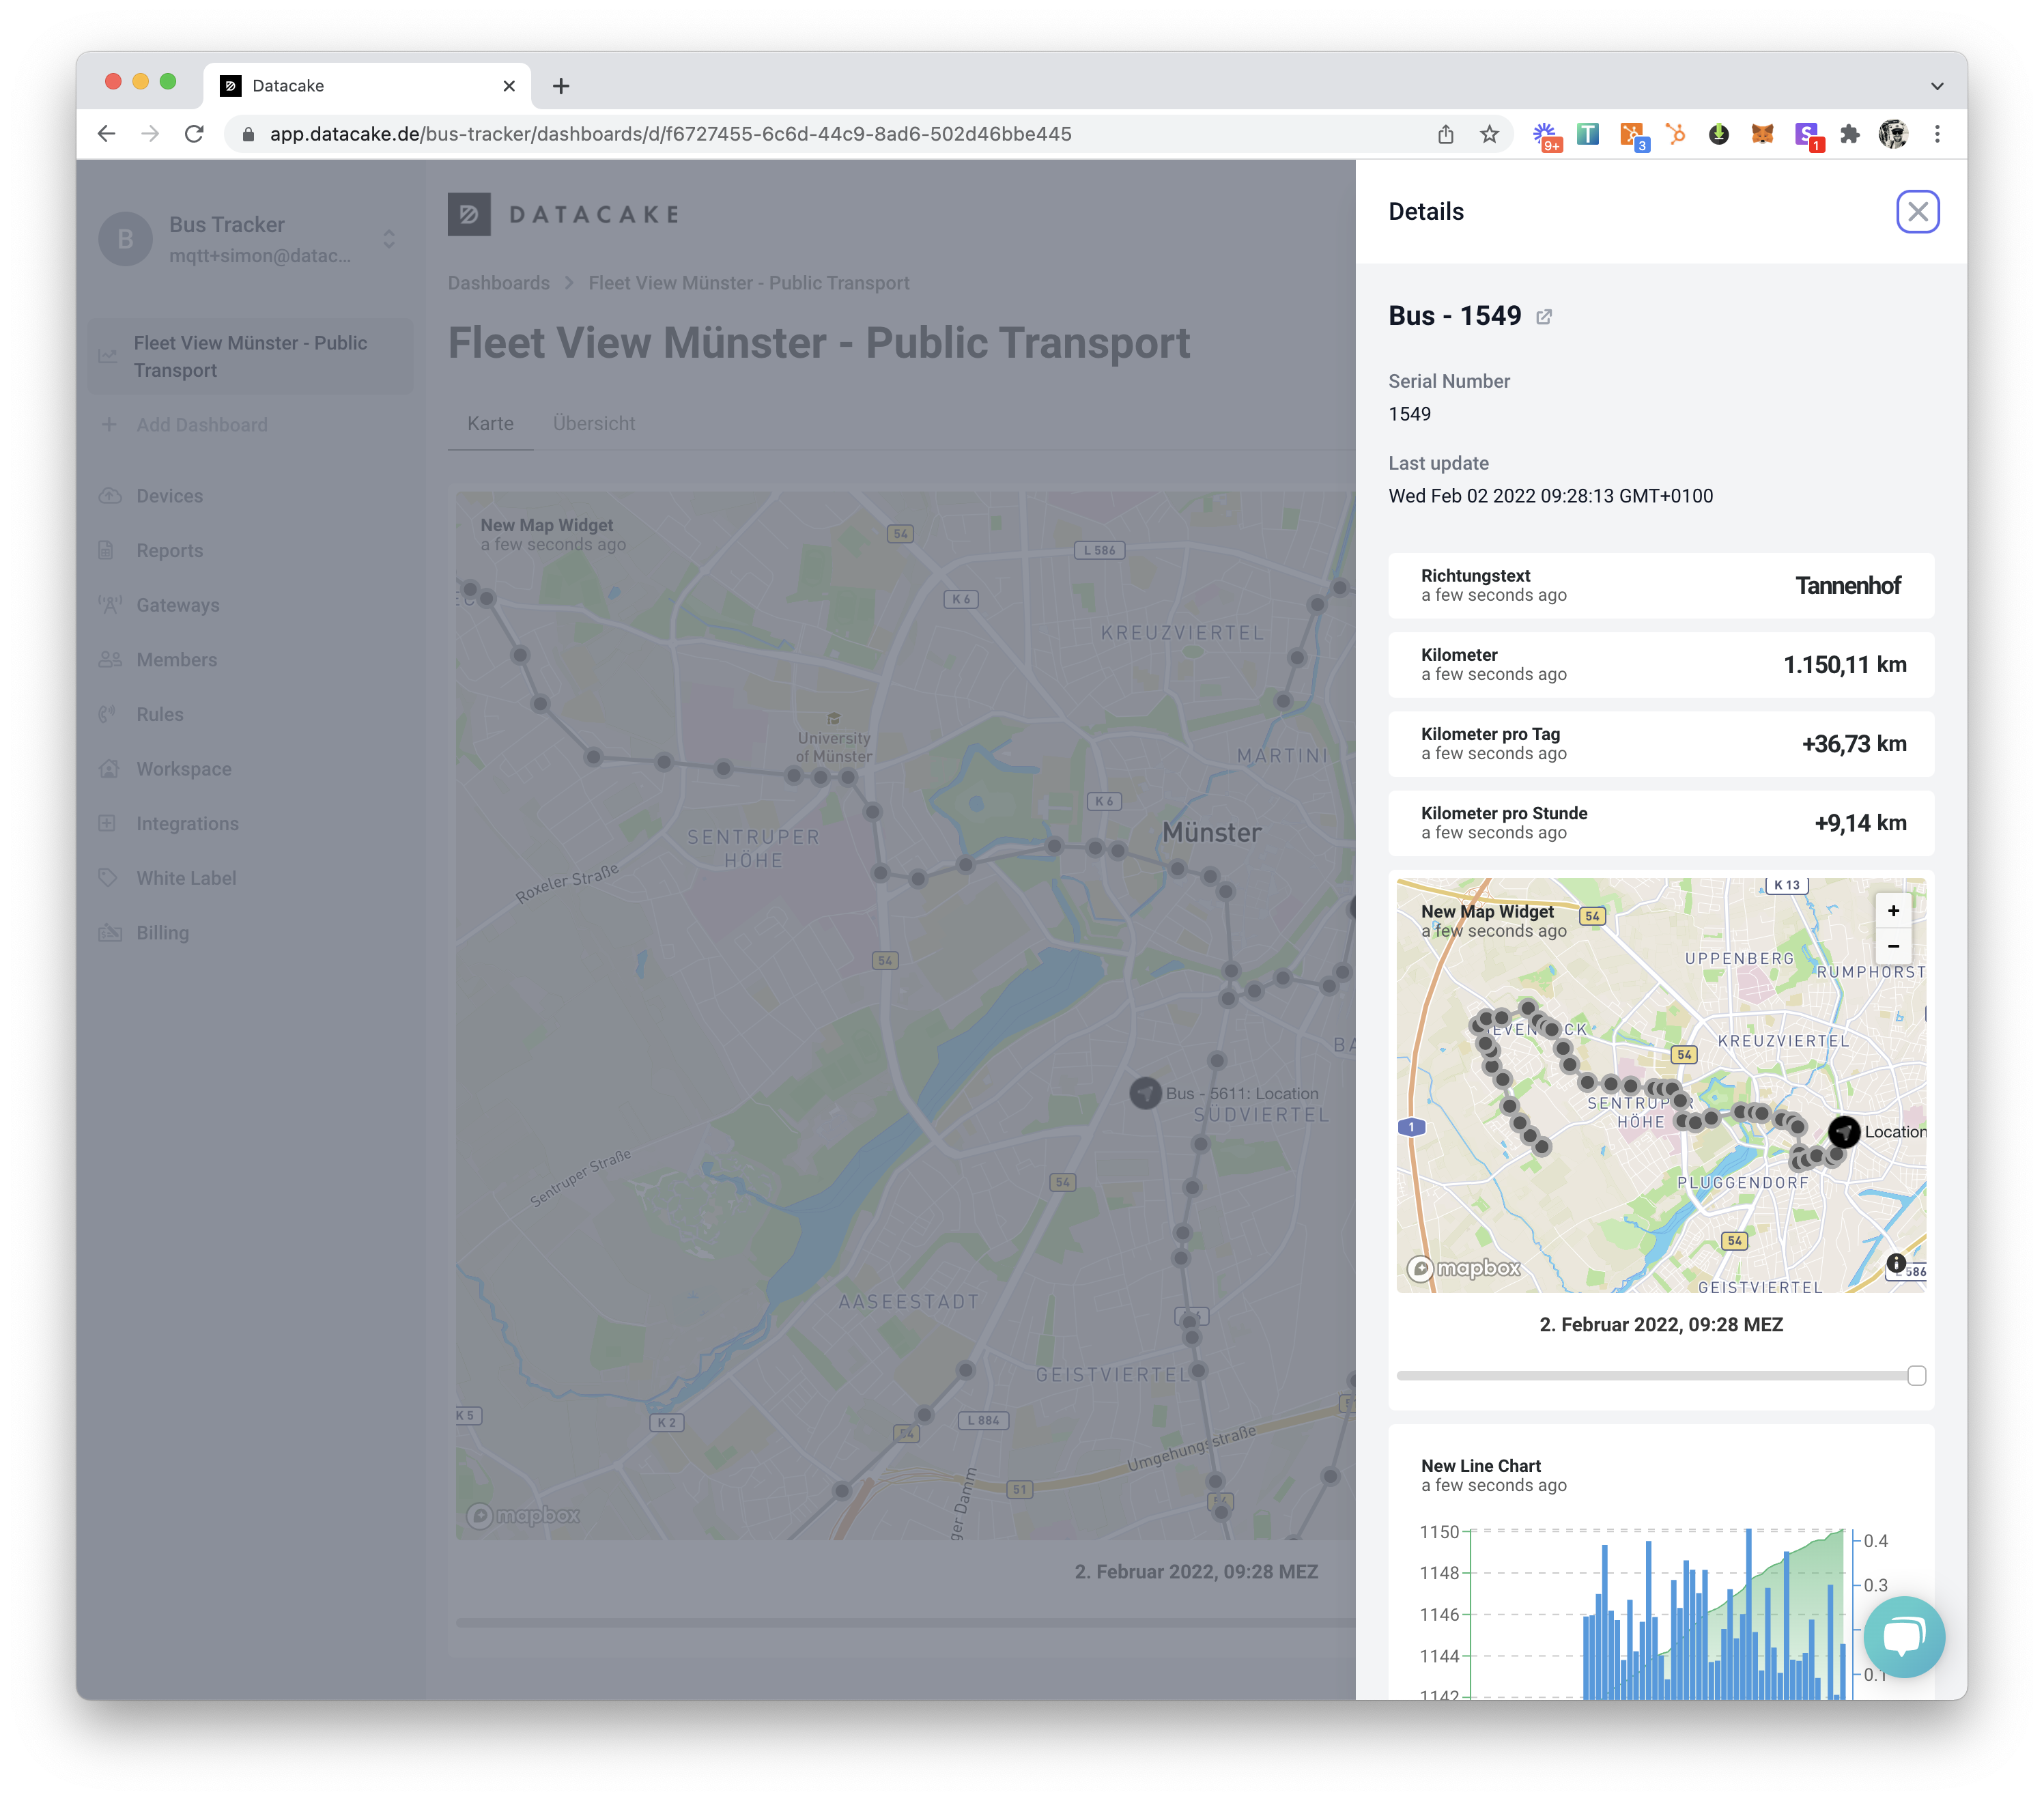Open Gateways in the sidebar
This screenshot has width=2044, height=1801.
click(x=177, y=605)
